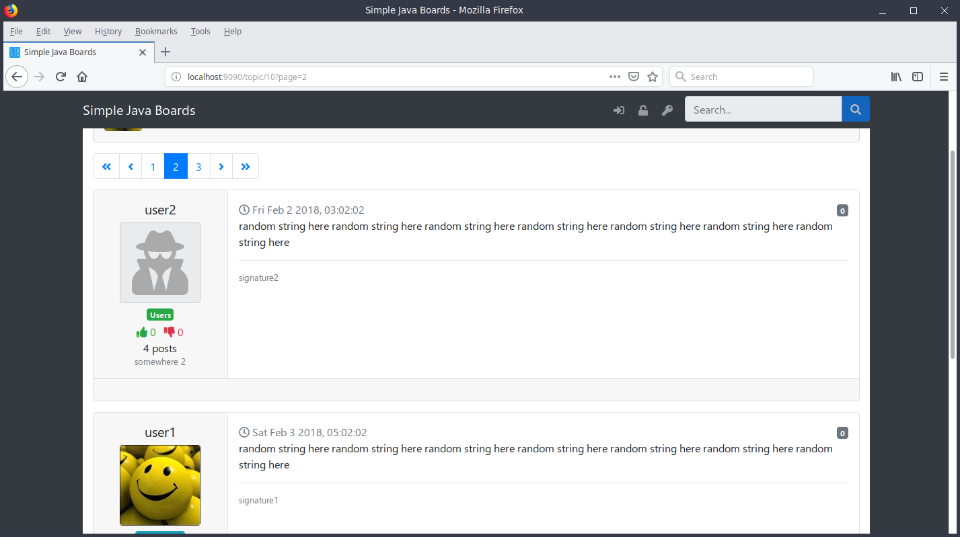Select page 2 in pagination
The height and width of the screenshot is (537, 960).
(176, 167)
